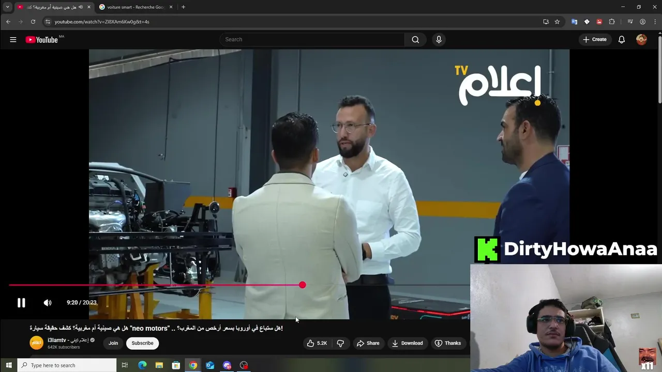
Task: Start voice search with the microphone
Action: click(x=439, y=40)
